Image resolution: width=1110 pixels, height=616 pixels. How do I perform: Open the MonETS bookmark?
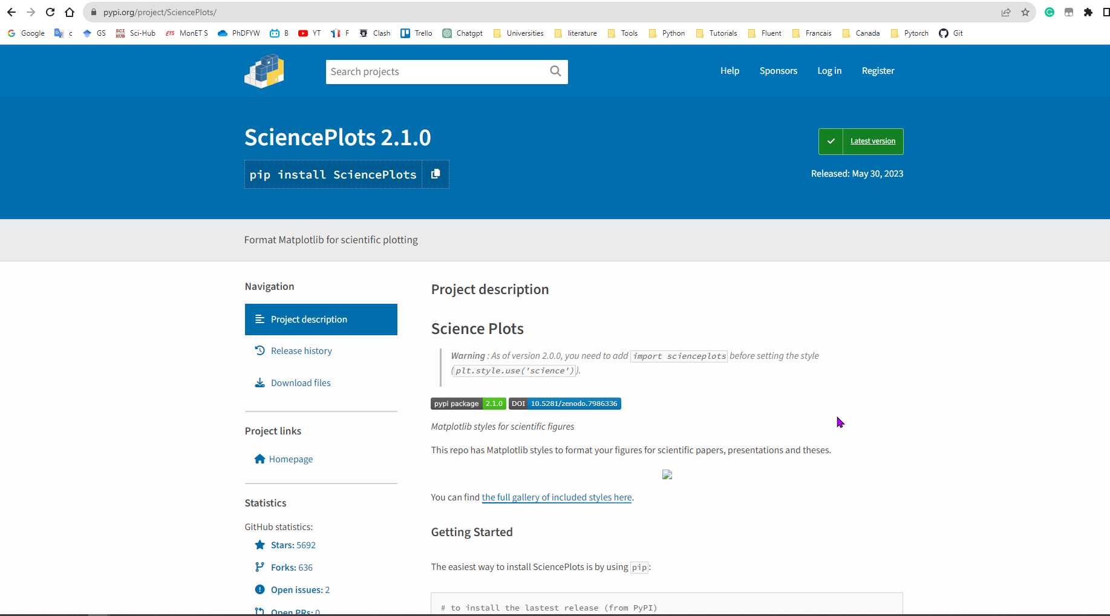(187, 33)
